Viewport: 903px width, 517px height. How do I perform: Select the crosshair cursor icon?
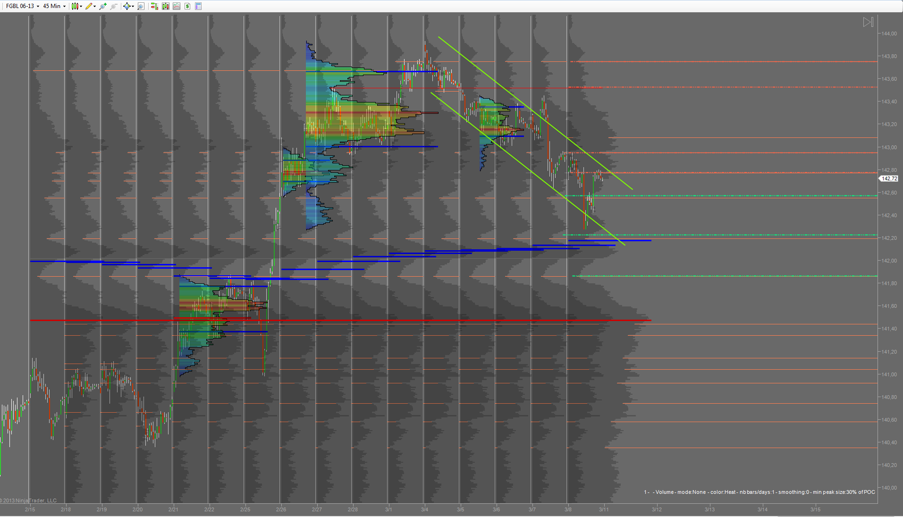click(x=127, y=6)
